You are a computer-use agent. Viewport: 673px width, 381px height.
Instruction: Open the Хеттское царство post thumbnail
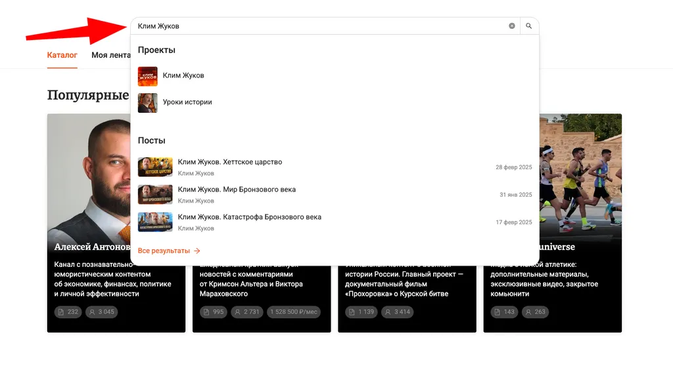[x=155, y=167]
